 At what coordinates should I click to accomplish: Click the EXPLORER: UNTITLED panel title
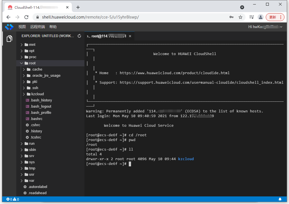point(48,36)
